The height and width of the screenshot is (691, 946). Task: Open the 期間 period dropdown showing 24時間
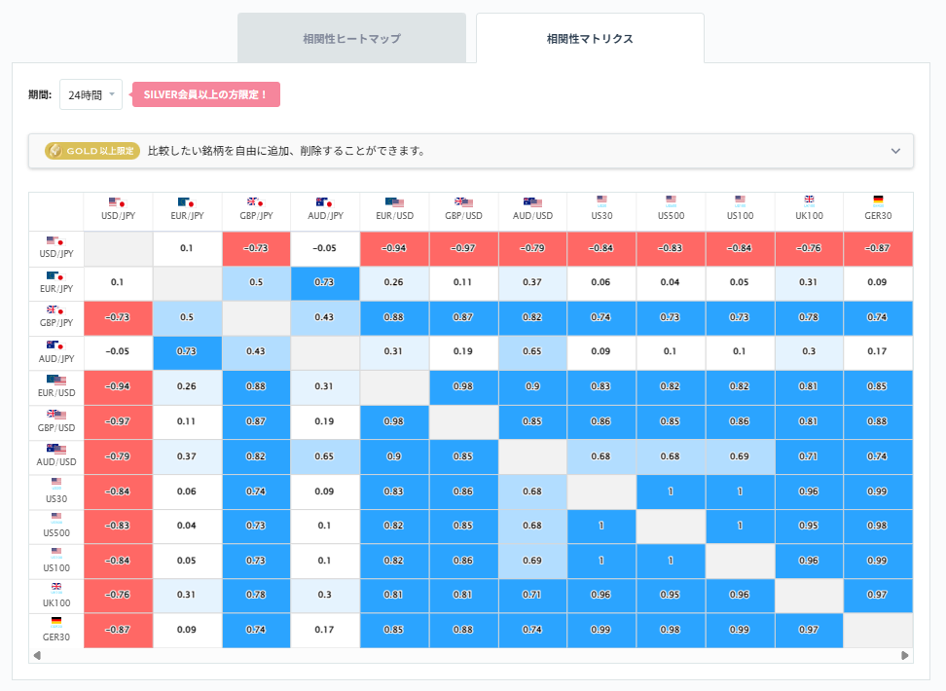[x=90, y=94]
